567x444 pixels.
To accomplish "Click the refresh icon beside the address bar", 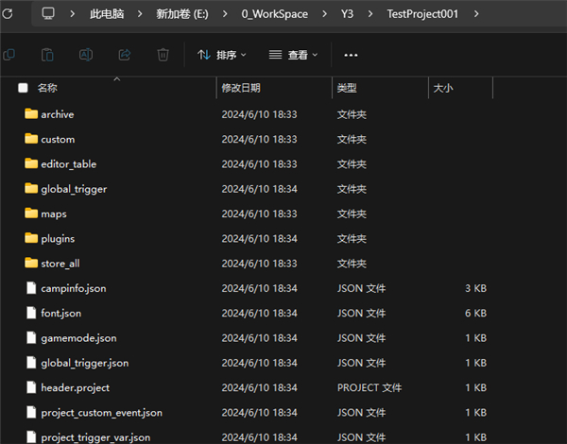I will point(9,14).
